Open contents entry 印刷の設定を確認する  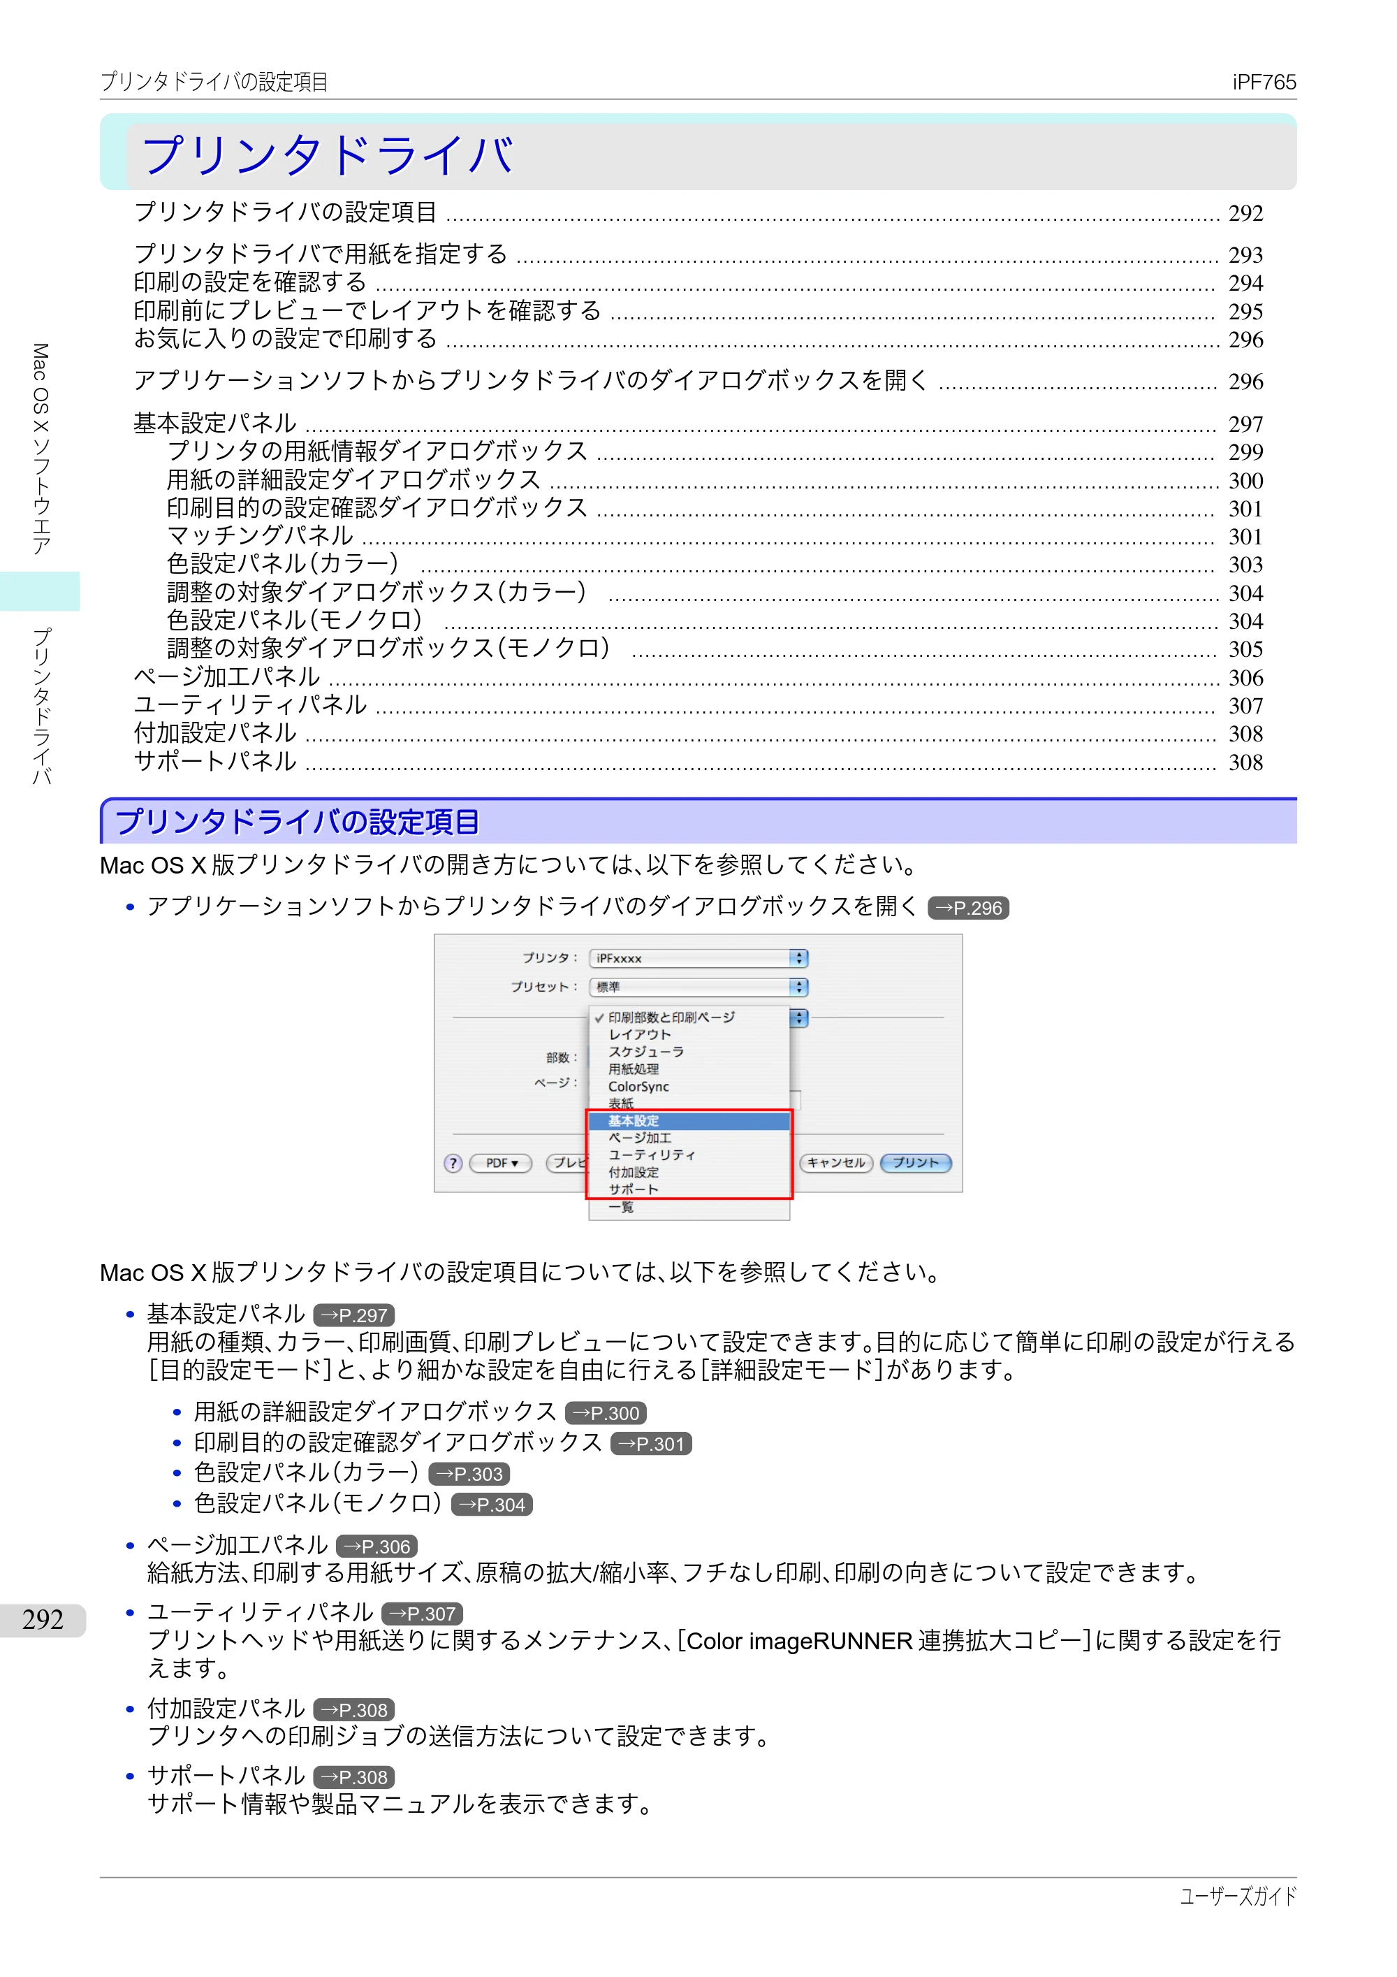tap(698, 282)
